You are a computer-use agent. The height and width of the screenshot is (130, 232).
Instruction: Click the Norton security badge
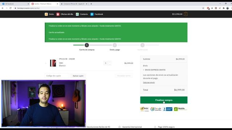tap(145, 109)
